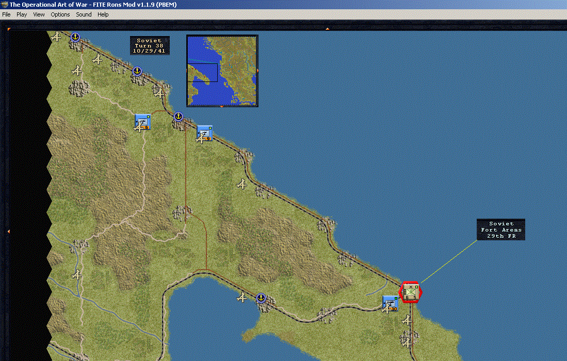Viewport: 567px width, 361px height.
Task: Open the Sound menu
Action: click(x=84, y=14)
